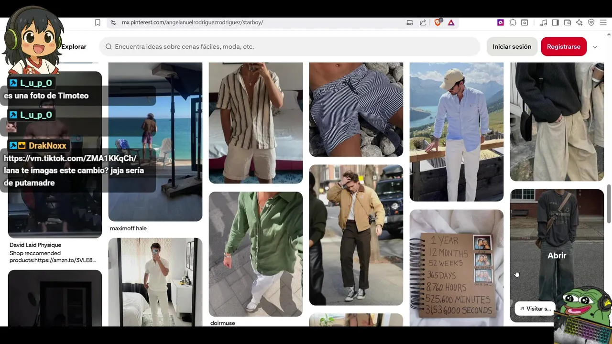Click the page vertical scrollbar thumb
The height and width of the screenshot is (344, 612).
[609, 203]
